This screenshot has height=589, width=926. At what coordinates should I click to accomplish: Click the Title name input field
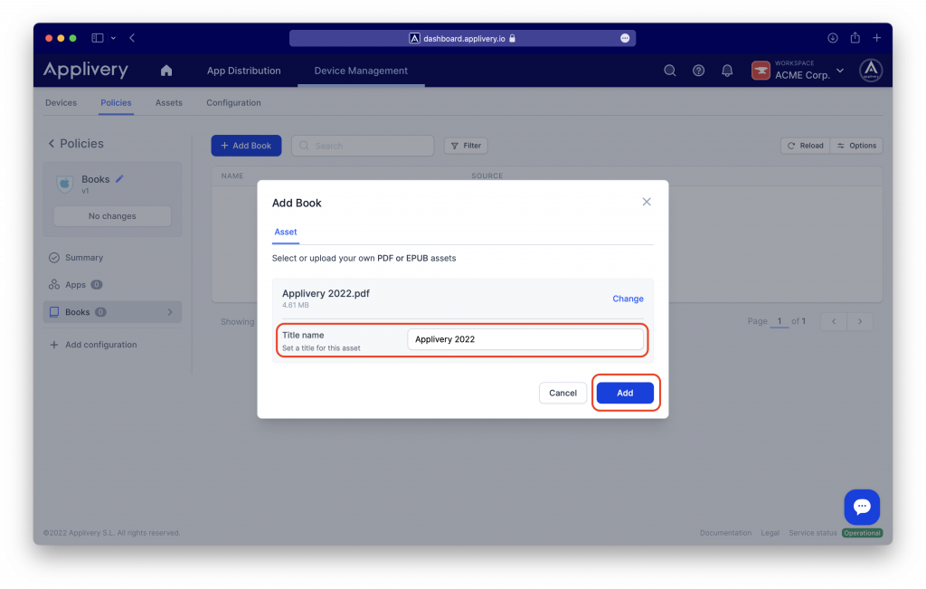tap(525, 339)
